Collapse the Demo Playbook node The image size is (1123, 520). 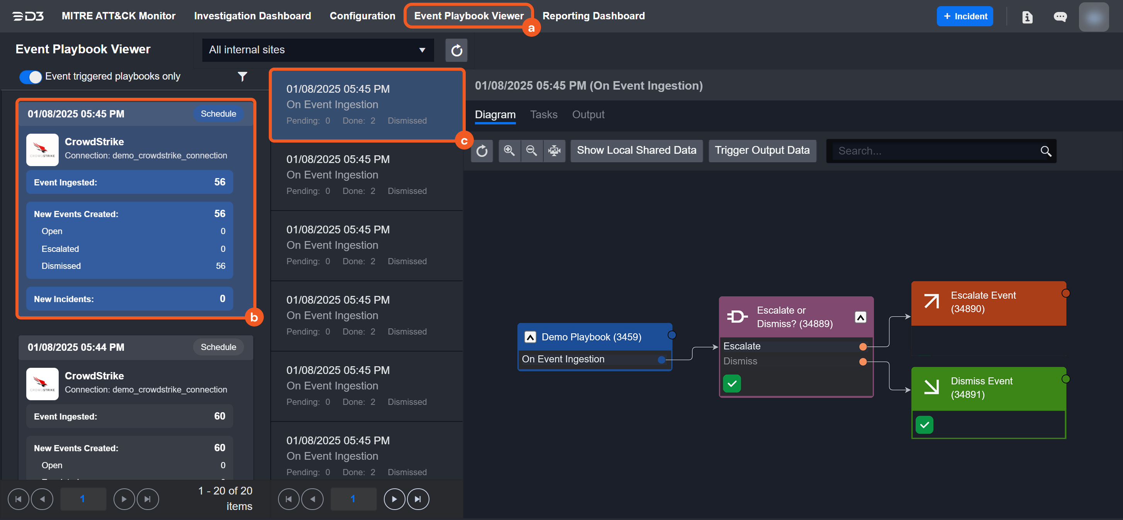pyautogui.click(x=530, y=337)
